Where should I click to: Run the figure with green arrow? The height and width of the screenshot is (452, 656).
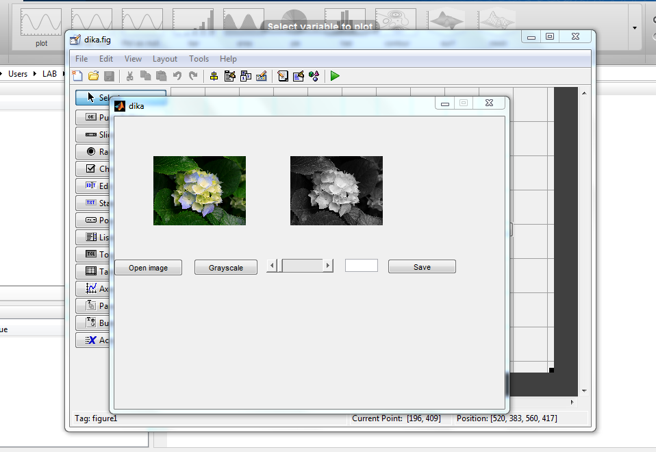[335, 76]
